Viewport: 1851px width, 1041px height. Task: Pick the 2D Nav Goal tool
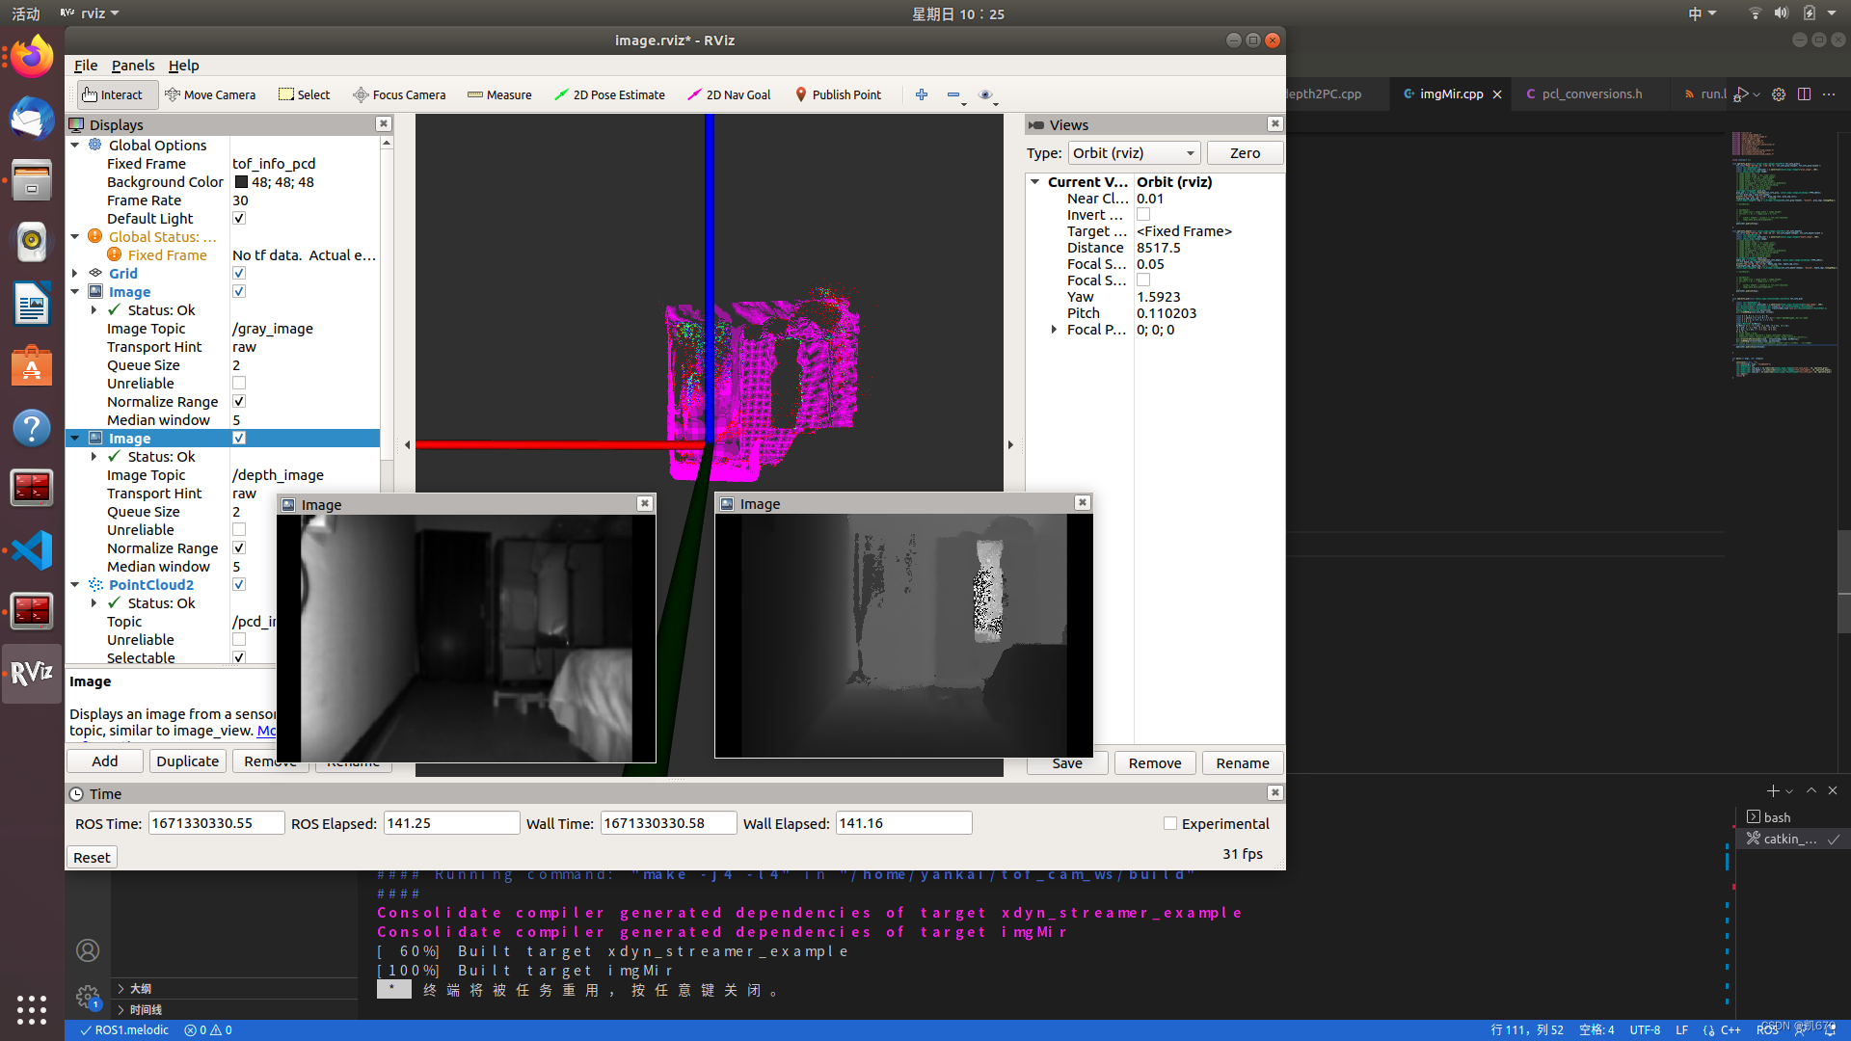pos(729,94)
